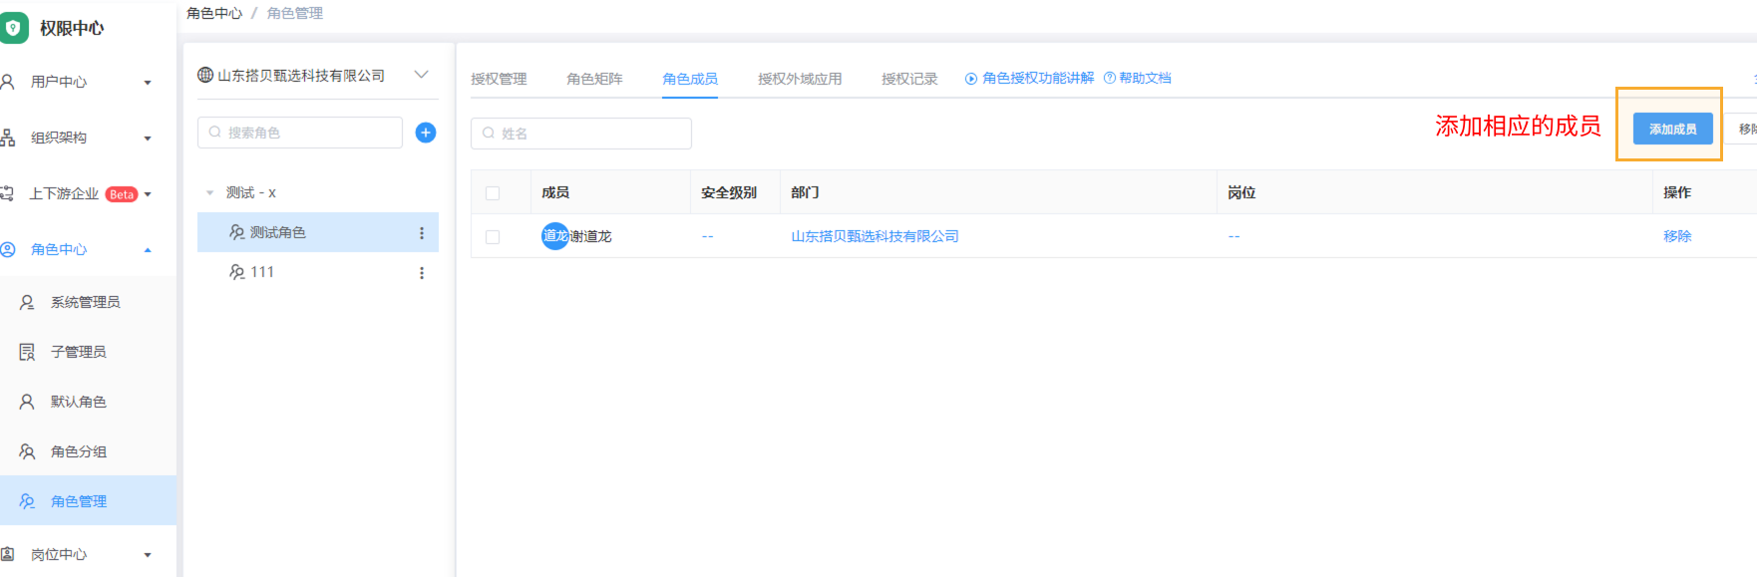The image size is (1757, 577).
Task: Click the blue plus add-role icon
Action: tap(426, 133)
